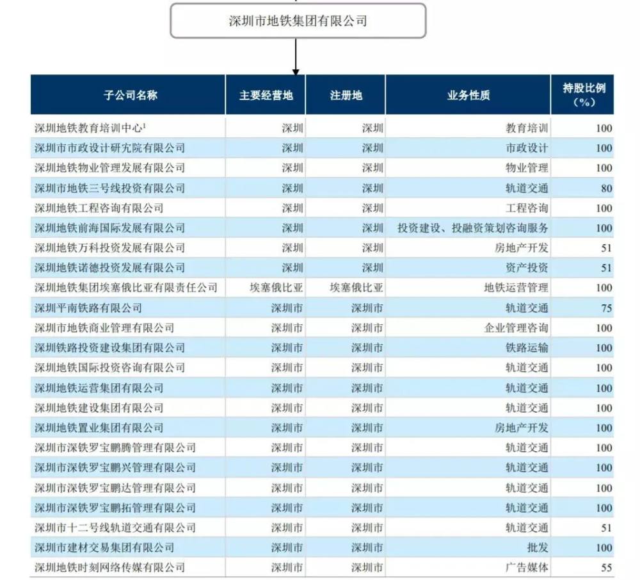Select 深圳市深铁罗宝鹏腾管理有限公司 company name
This screenshot has height=580, width=640.
[115, 447]
